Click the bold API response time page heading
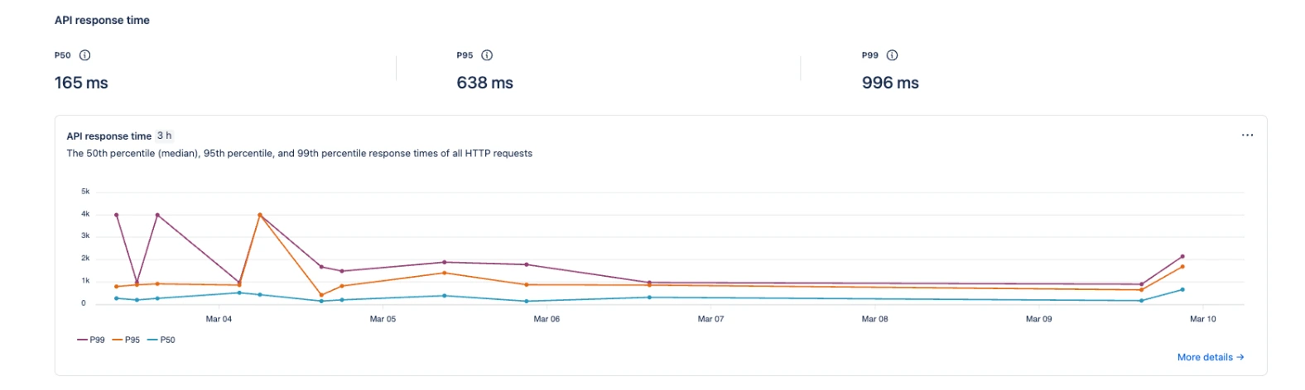Screen dimensions: 1305x390 102,20
